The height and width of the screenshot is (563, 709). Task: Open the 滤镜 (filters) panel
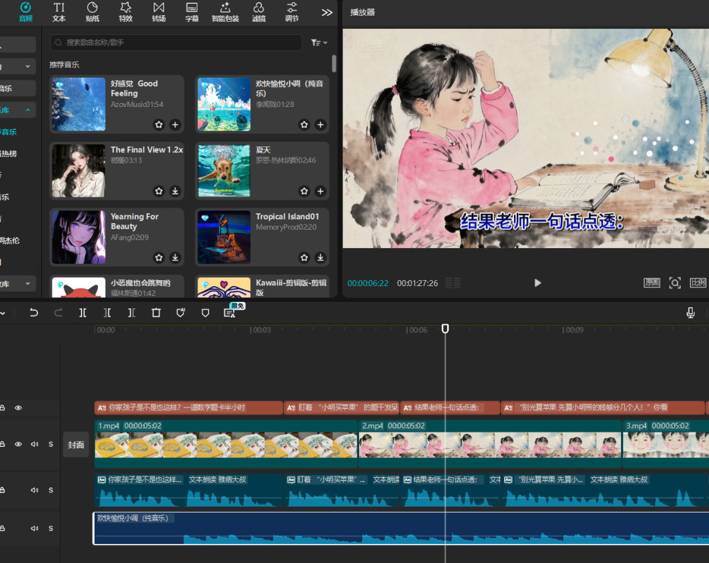coord(259,12)
